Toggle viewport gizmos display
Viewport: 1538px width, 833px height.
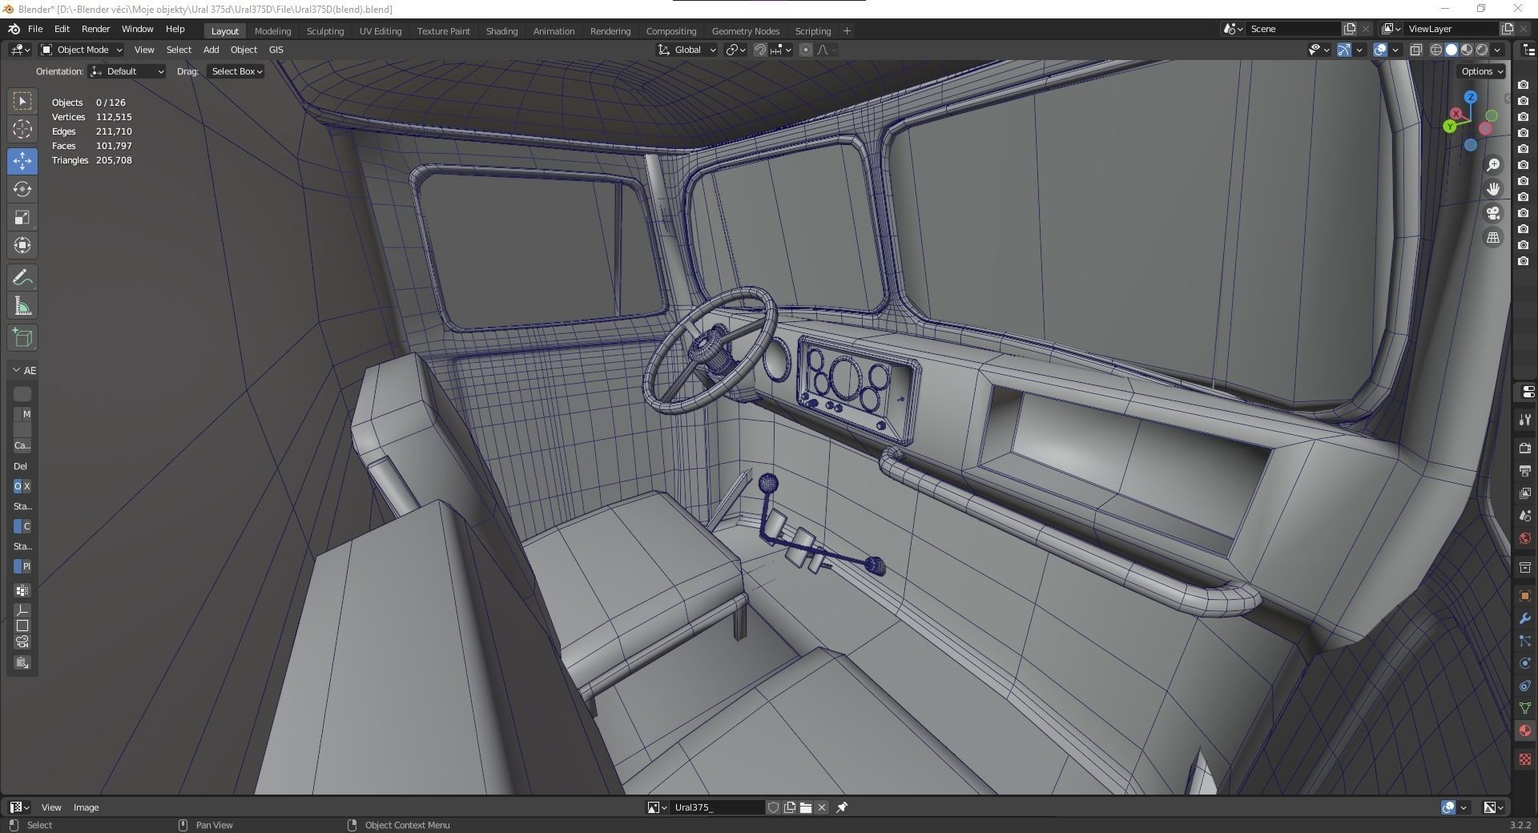pos(1344,50)
